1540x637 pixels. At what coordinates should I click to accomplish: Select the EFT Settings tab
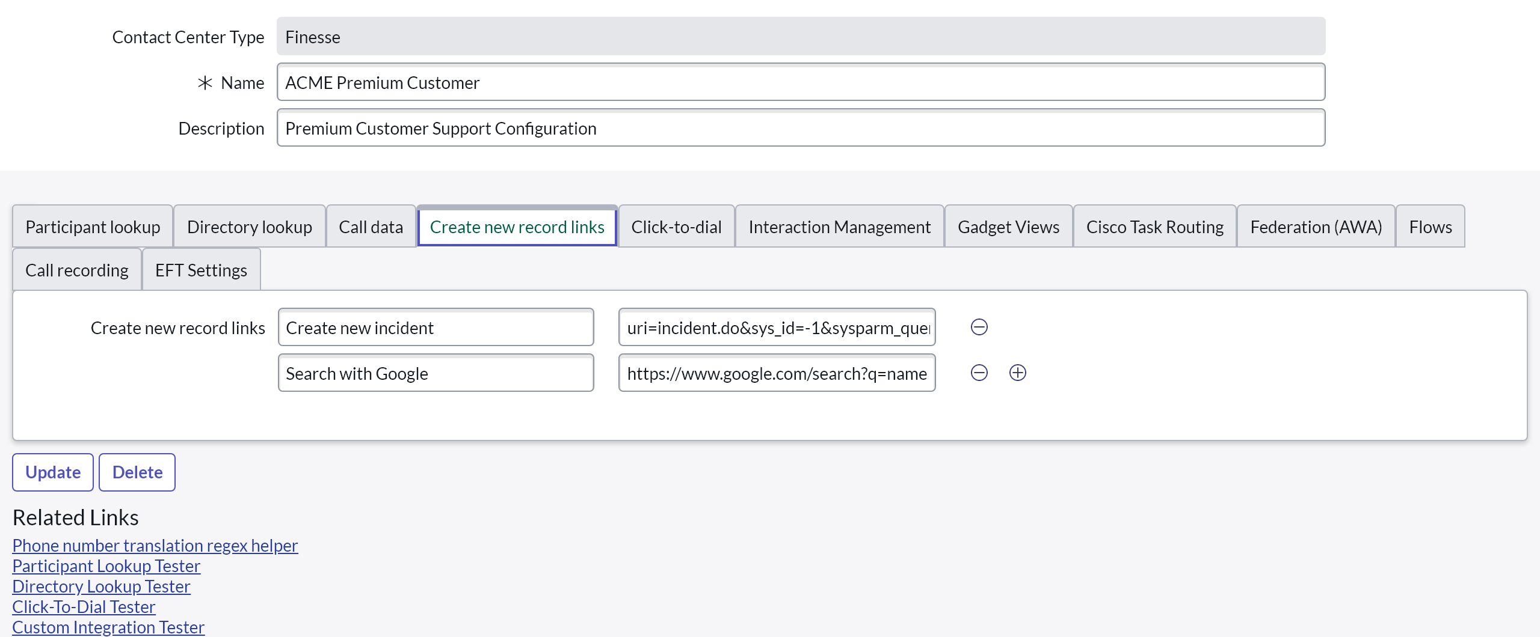click(x=201, y=270)
